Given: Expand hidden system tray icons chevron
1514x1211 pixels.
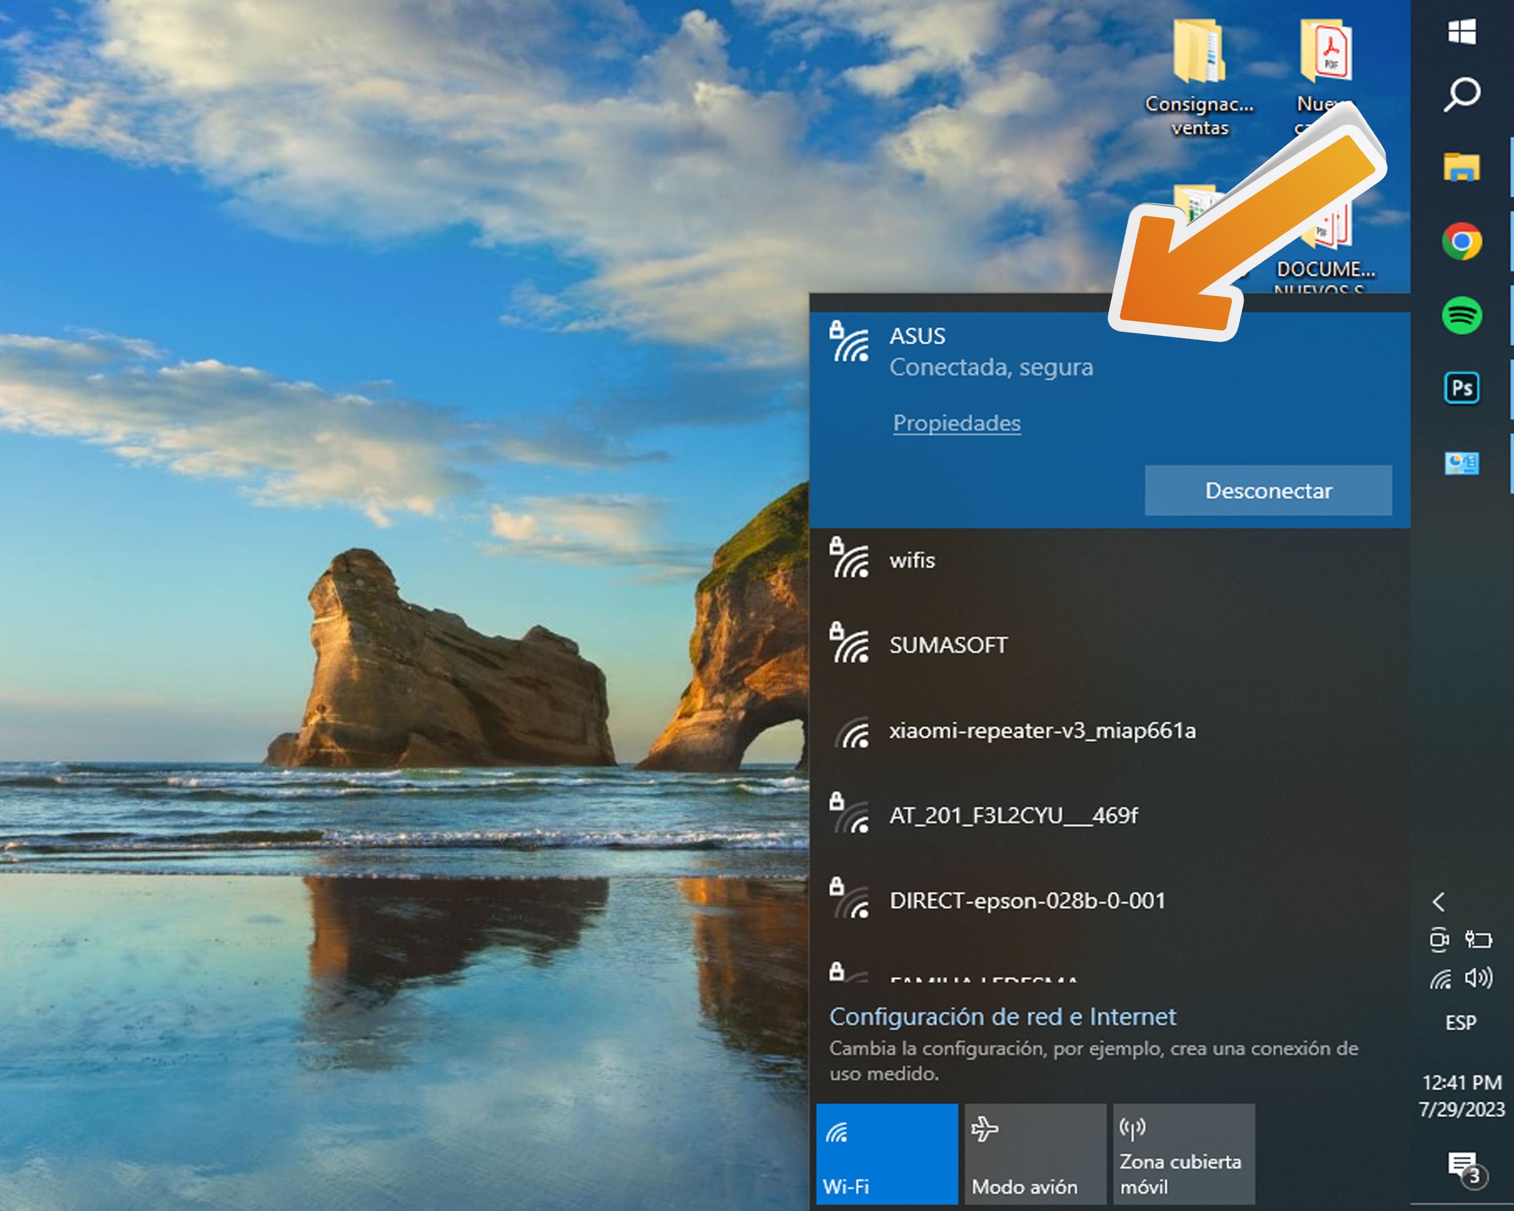Looking at the screenshot, I should (x=1439, y=902).
